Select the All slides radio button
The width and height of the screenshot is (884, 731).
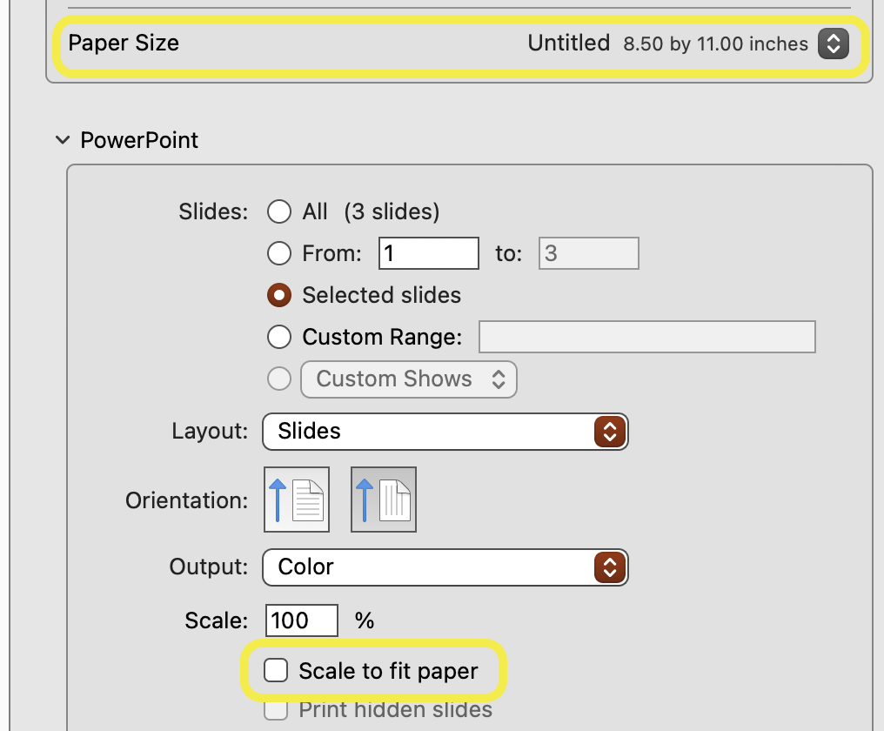[278, 211]
